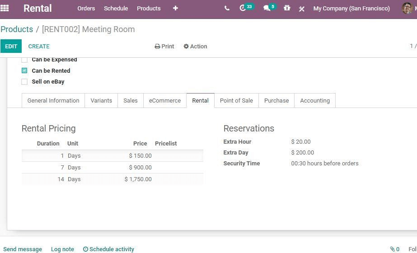Click Schedule activity link
This screenshot has width=417, height=253.
tap(108, 249)
